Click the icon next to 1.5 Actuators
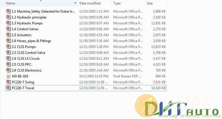Viewport: 222px width, 119px height. pos(8,35)
